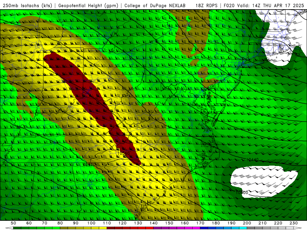Screen dimensions: 307x230
Task: Click the 110 value on the color scale
Action: (107, 223)
